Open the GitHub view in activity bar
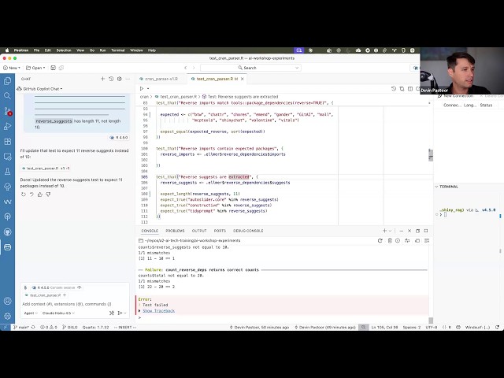 click(x=7, y=232)
